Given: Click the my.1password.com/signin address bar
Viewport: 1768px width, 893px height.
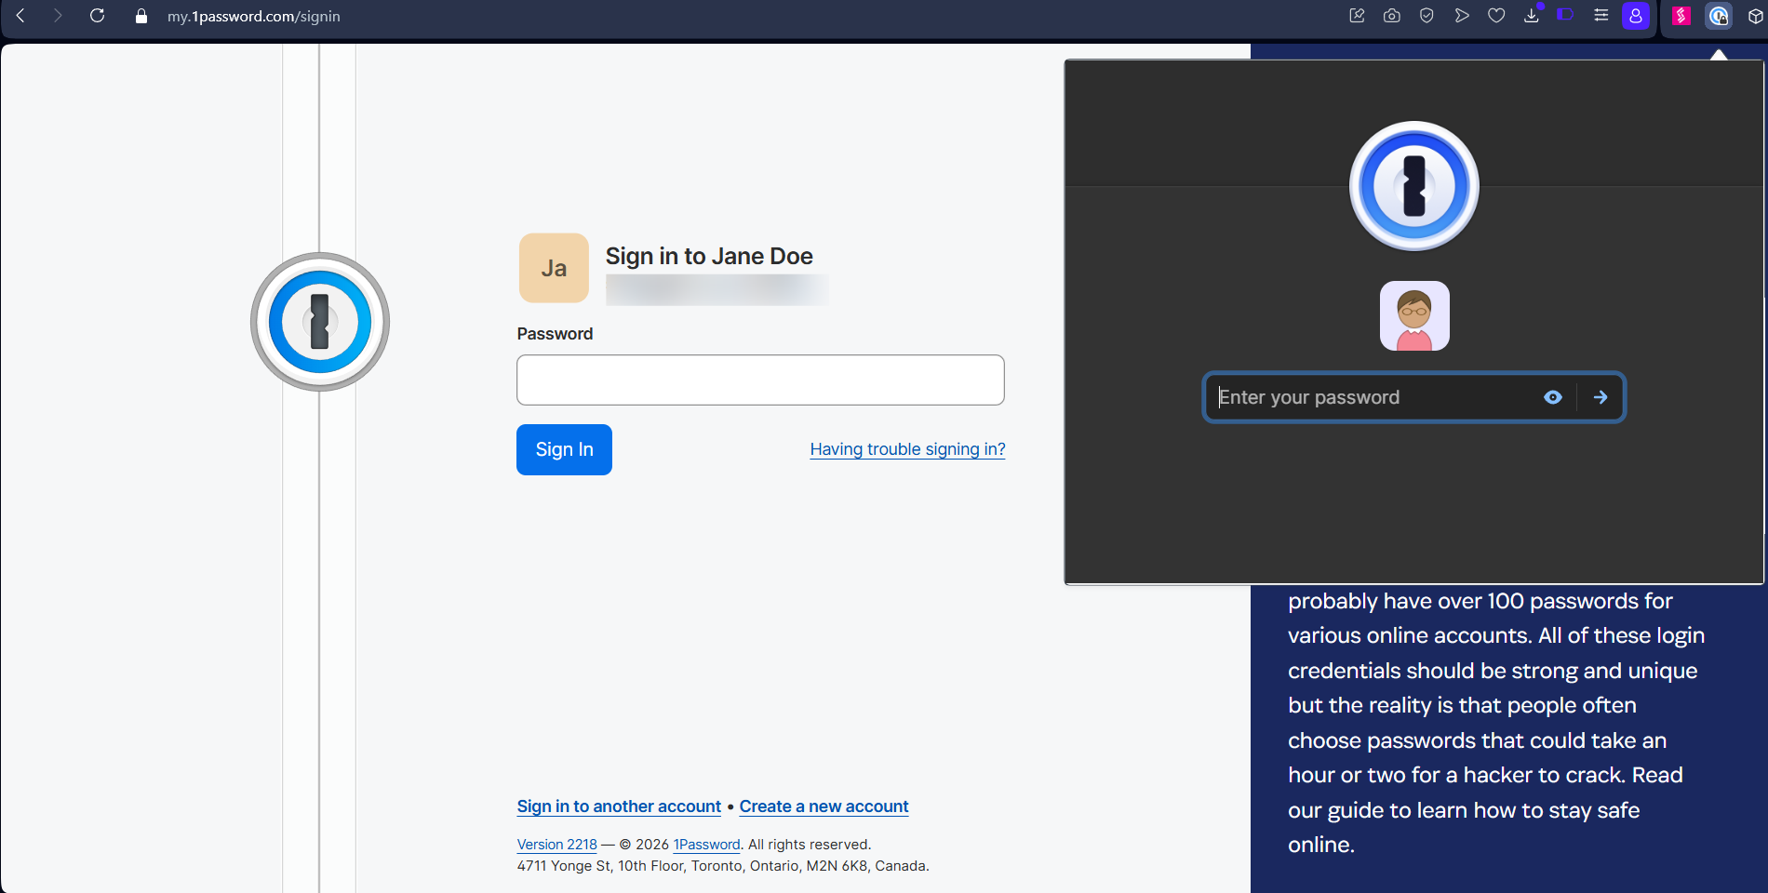Looking at the screenshot, I should point(254,16).
